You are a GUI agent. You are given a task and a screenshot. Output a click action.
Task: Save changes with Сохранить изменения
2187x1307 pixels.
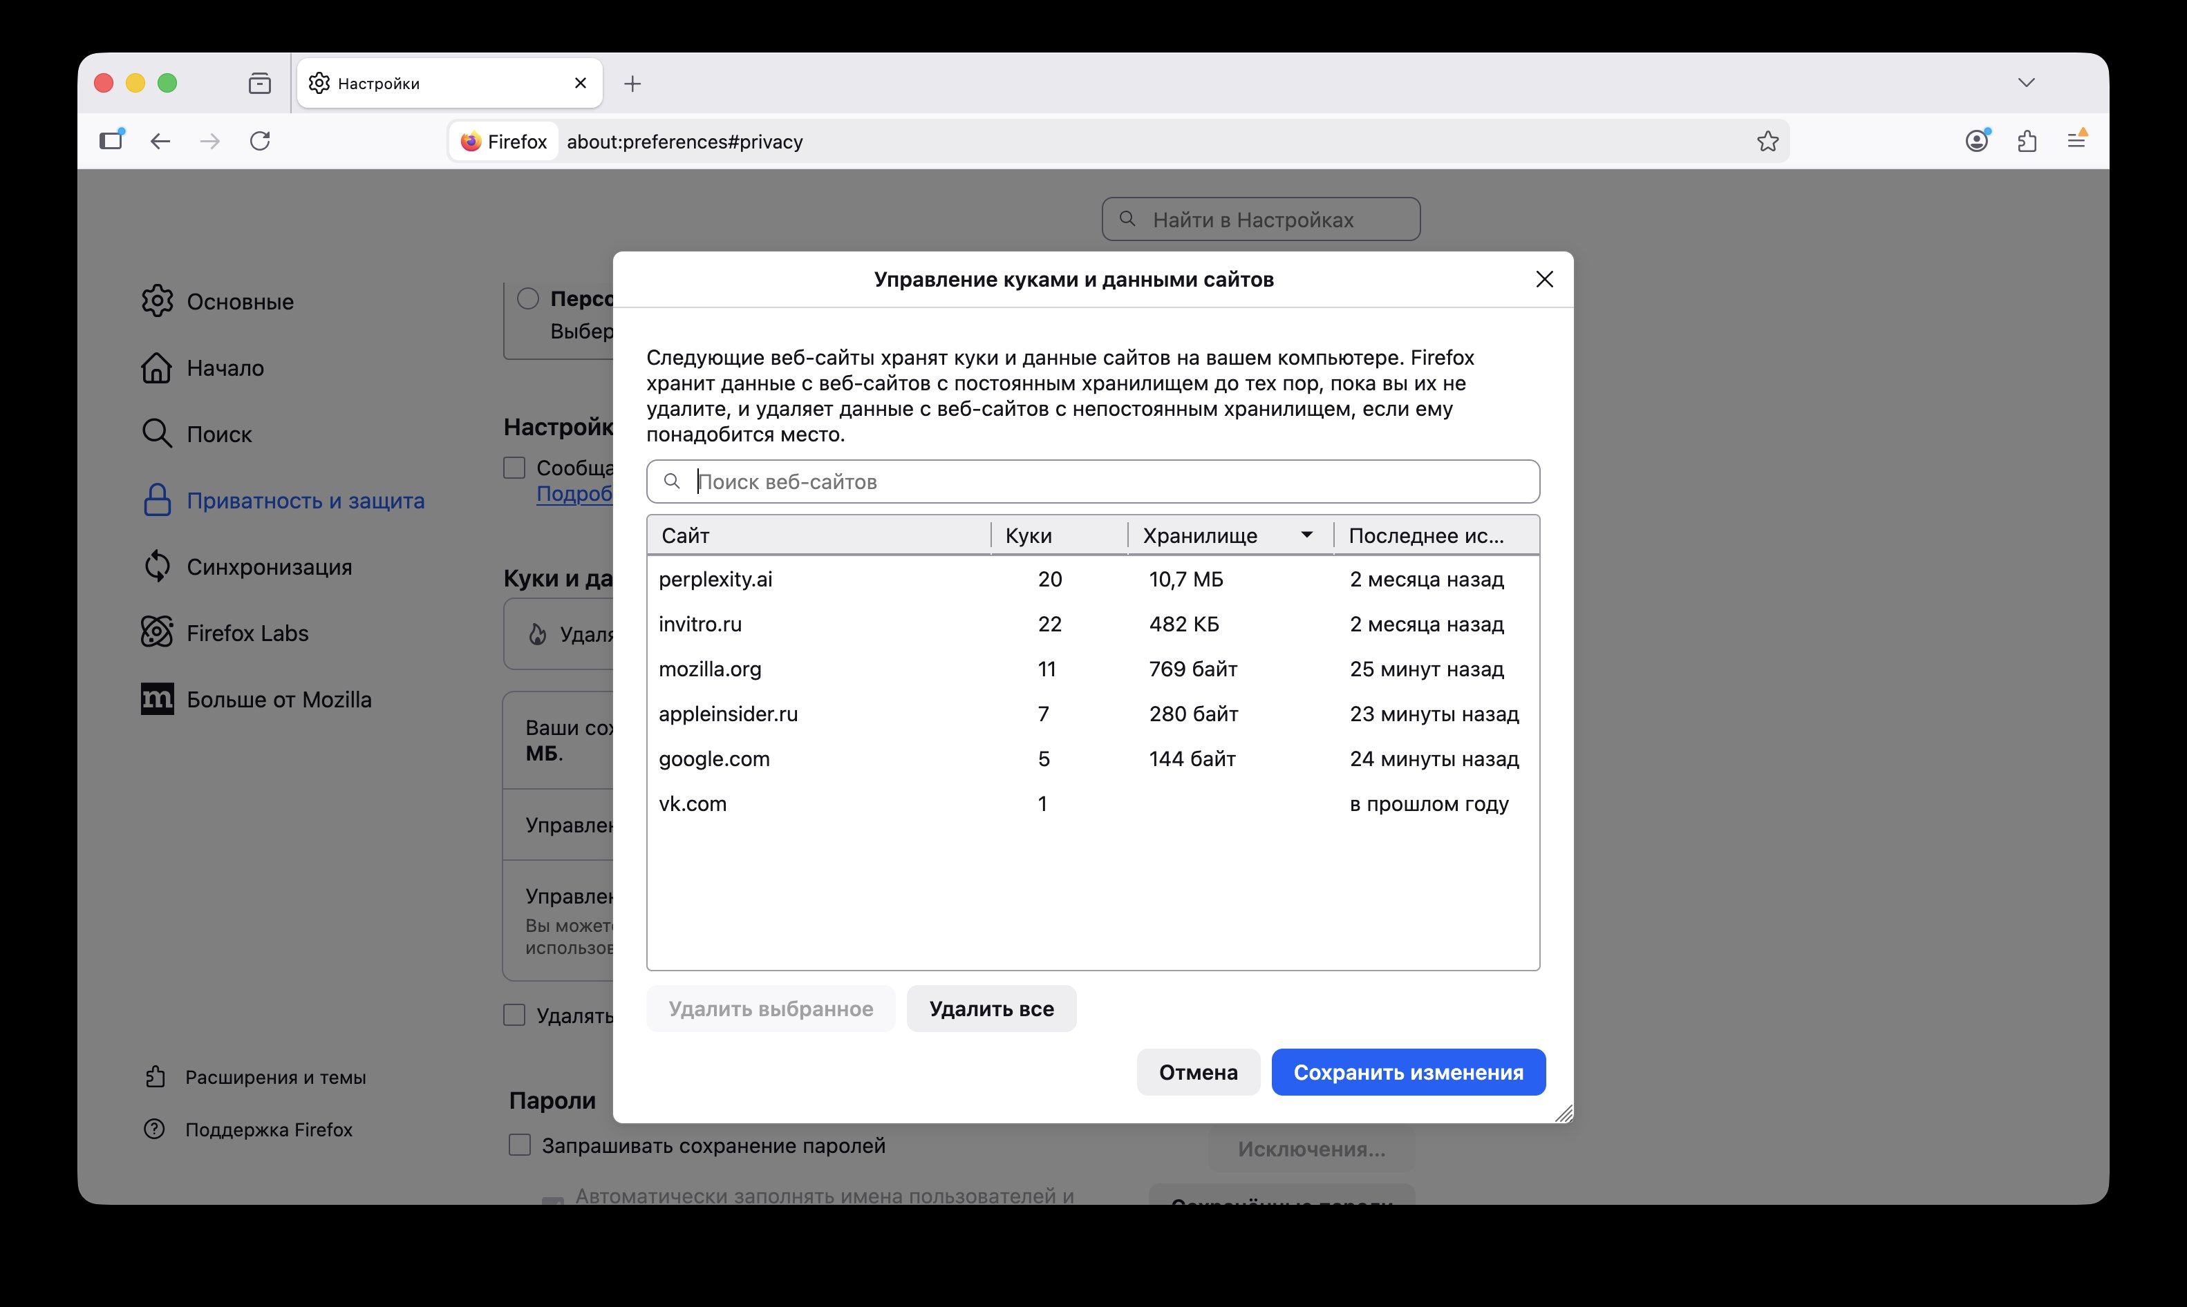pyautogui.click(x=1407, y=1072)
